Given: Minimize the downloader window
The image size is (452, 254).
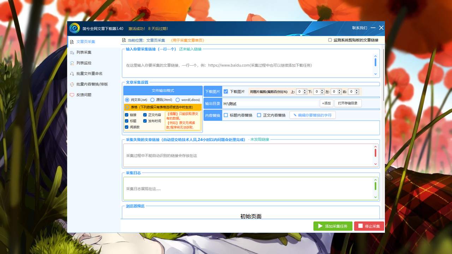Looking at the screenshot, I should tap(373, 28).
